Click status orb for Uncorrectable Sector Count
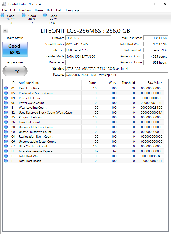Image resolution: width=171 pixels, height=234 pixels. point(6,141)
